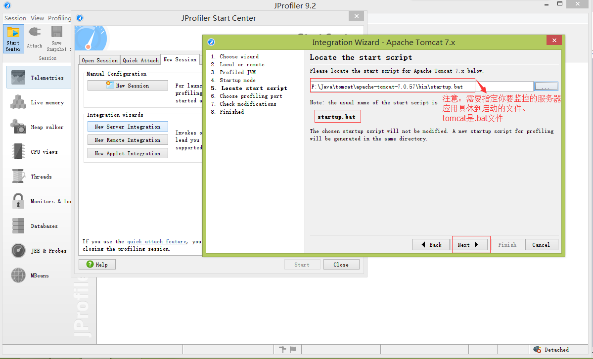Click New Server Integration button

[x=128, y=127]
